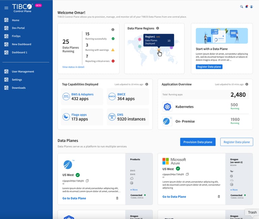Click warning triangle next to Running with warnings
This screenshot has width=259, height=219.
tap(113, 50)
